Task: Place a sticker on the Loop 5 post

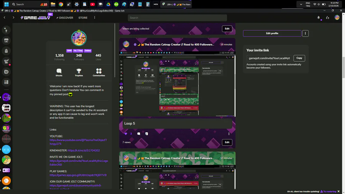Action: 147,134
